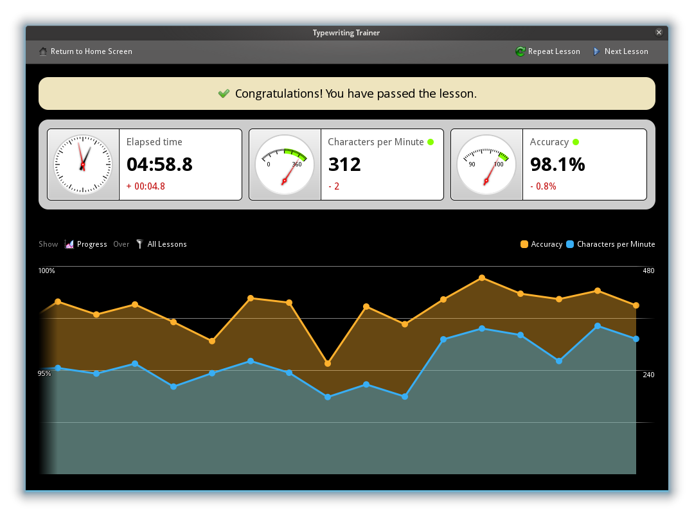This screenshot has height=516, width=694.
Task: Click the Return to Home Screen label
Action: pyautogui.click(x=91, y=51)
